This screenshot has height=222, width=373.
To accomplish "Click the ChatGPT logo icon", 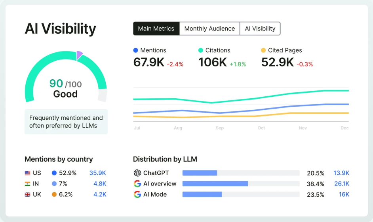I will (137, 173).
